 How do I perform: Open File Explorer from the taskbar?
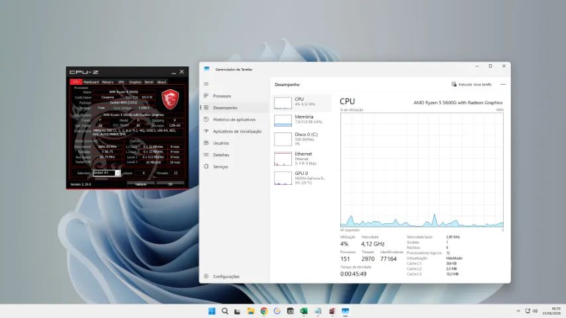coord(251,311)
